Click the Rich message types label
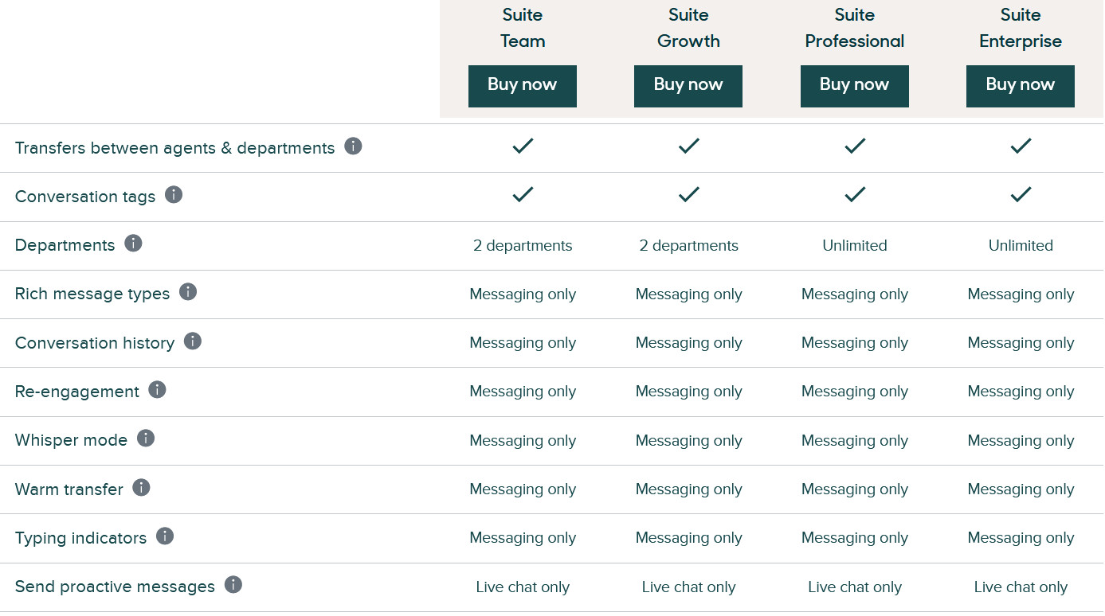The width and height of the screenshot is (1105, 616). [92, 294]
